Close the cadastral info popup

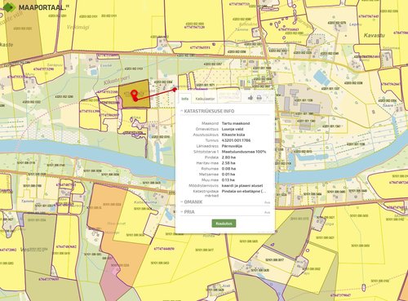point(268,97)
